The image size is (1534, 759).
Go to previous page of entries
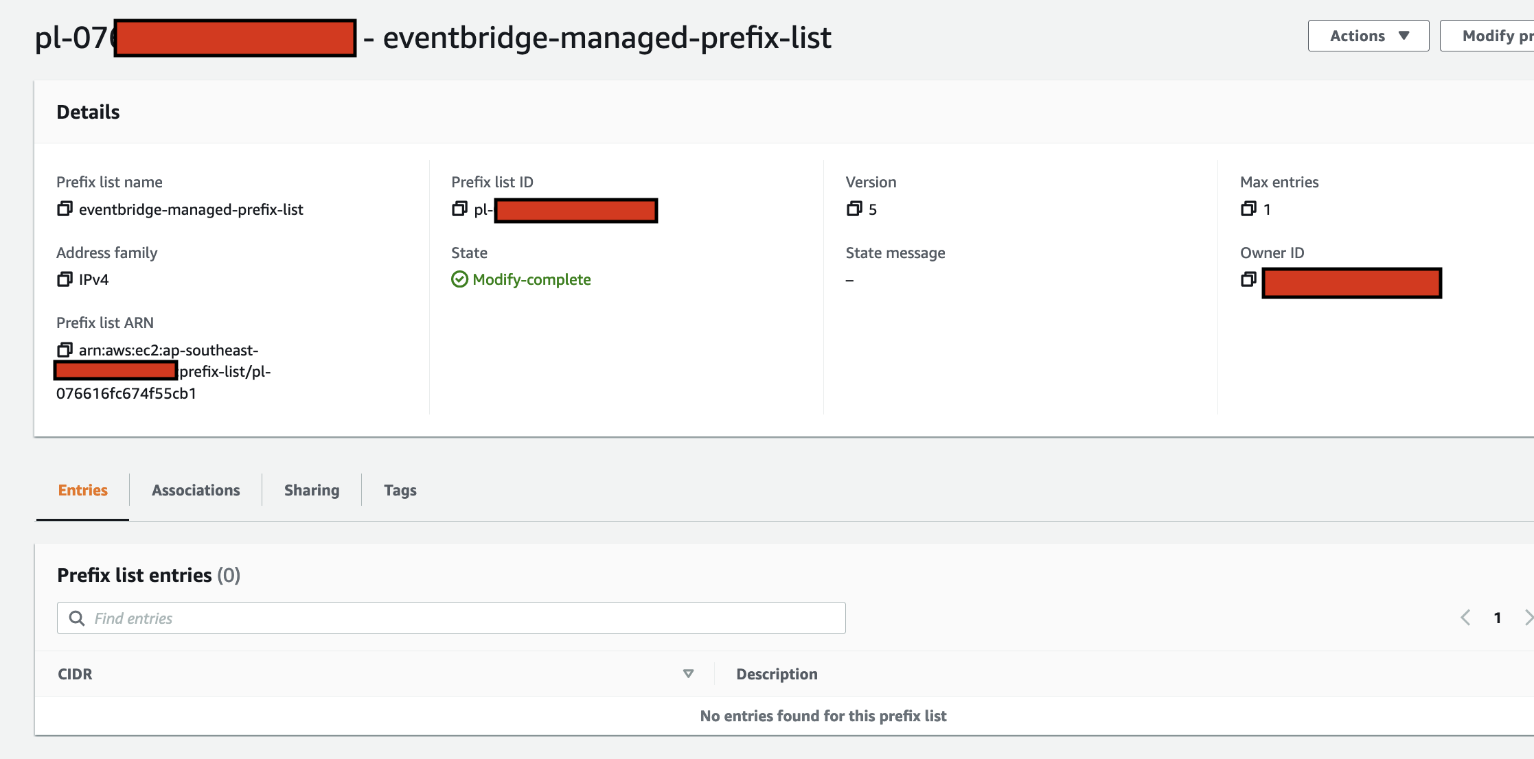pos(1465,618)
